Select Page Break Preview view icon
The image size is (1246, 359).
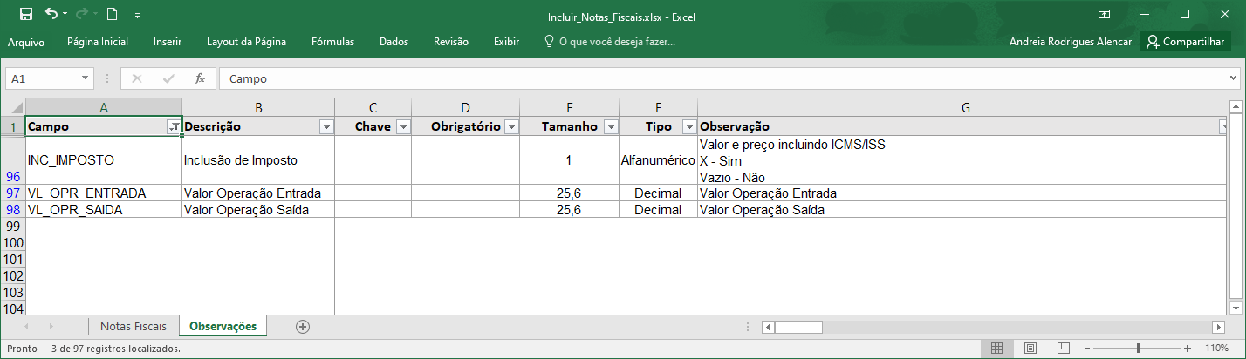(x=1063, y=349)
